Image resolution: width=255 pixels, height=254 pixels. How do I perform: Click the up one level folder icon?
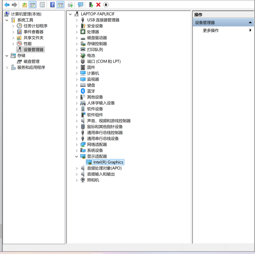pyautogui.click(x=25, y=5)
